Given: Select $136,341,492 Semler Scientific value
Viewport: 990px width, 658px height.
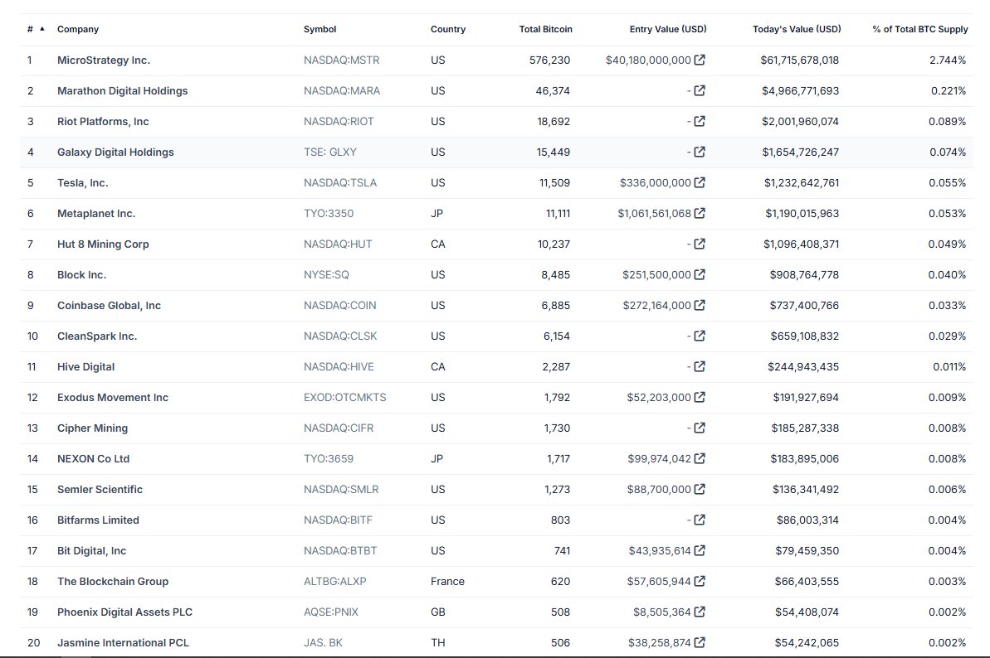Looking at the screenshot, I should click(x=806, y=490).
